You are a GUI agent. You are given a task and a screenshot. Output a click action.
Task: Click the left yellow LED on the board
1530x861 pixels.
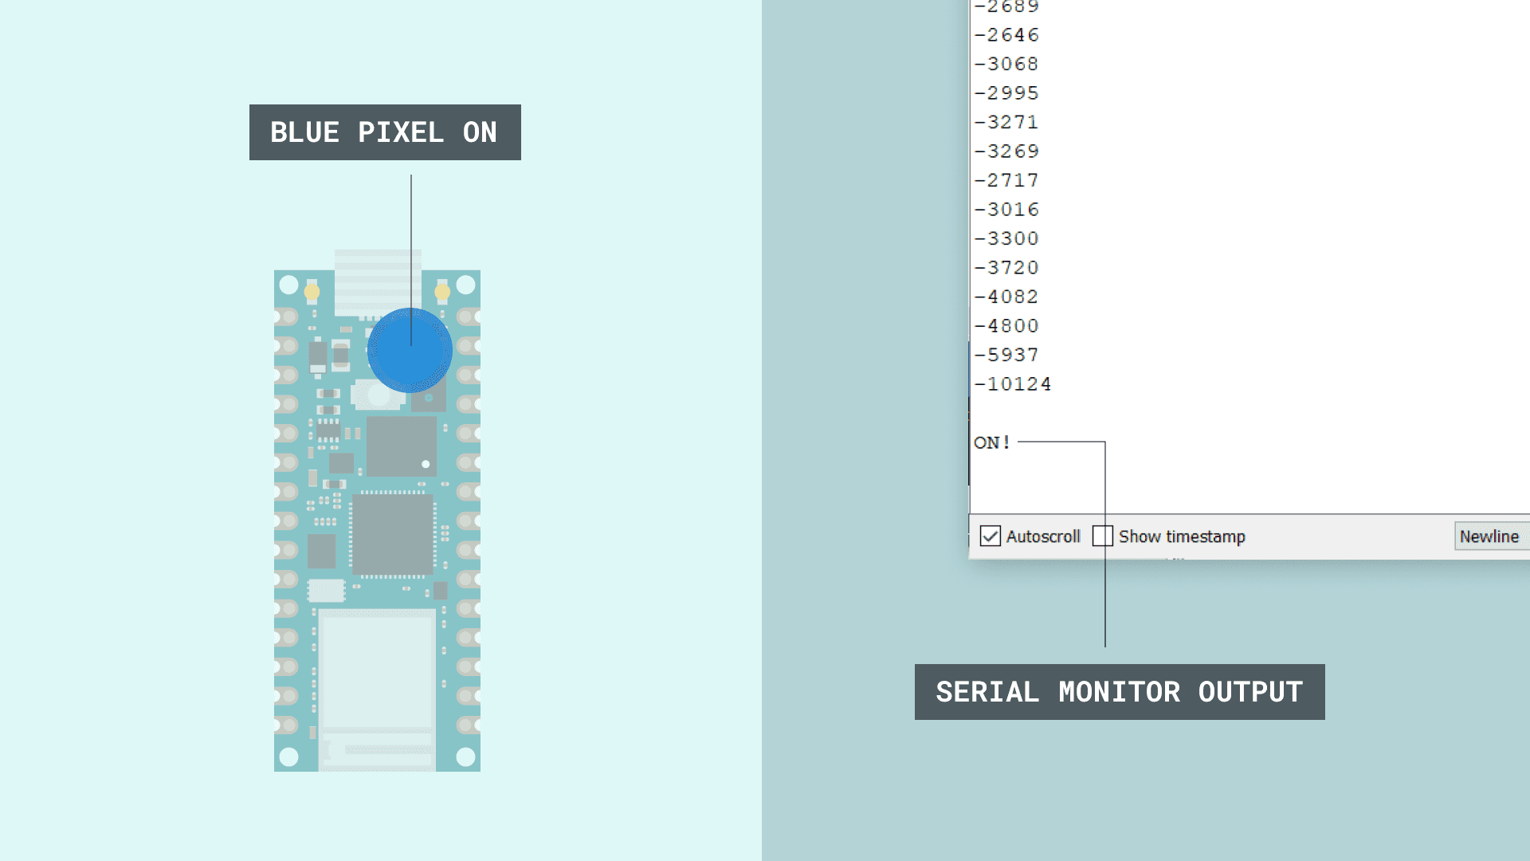click(312, 293)
